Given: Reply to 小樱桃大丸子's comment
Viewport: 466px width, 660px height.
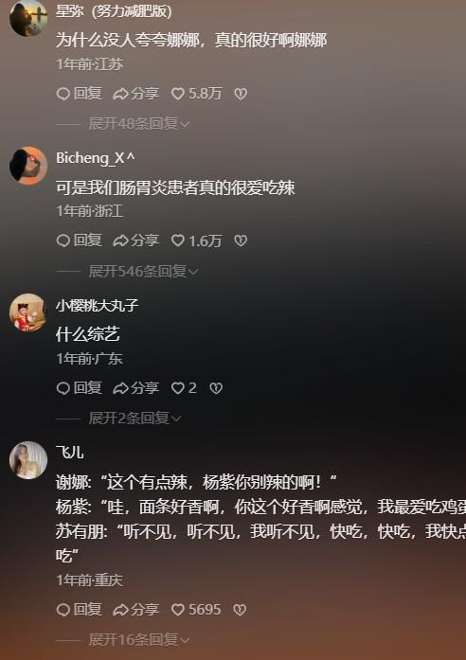Looking at the screenshot, I should (x=80, y=388).
